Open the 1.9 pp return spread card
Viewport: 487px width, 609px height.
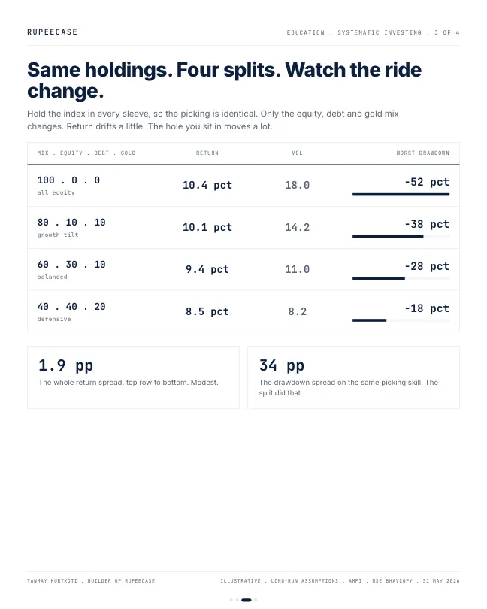click(133, 377)
